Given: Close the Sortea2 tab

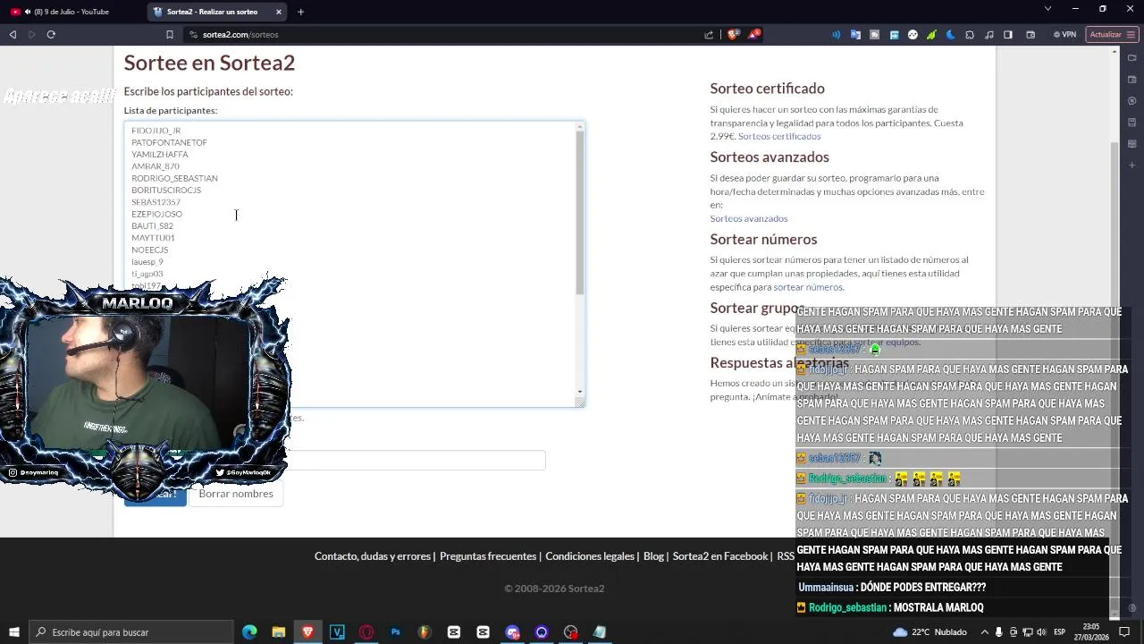Looking at the screenshot, I should (x=279, y=12).
